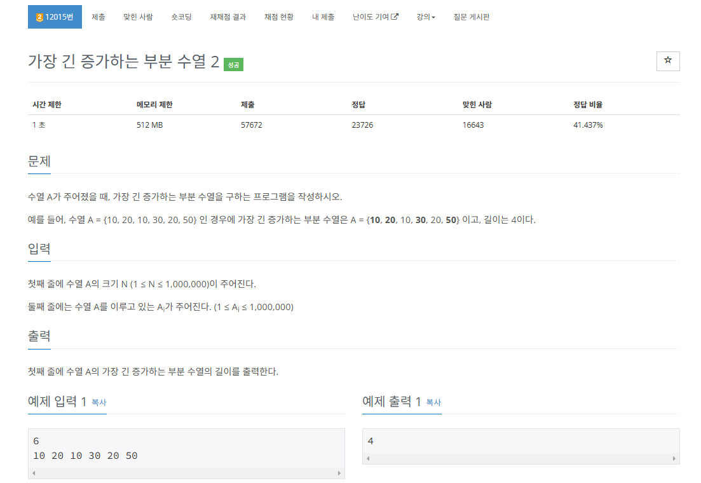Go to the 맞힌 사람 tab

[x=138, y=17]
